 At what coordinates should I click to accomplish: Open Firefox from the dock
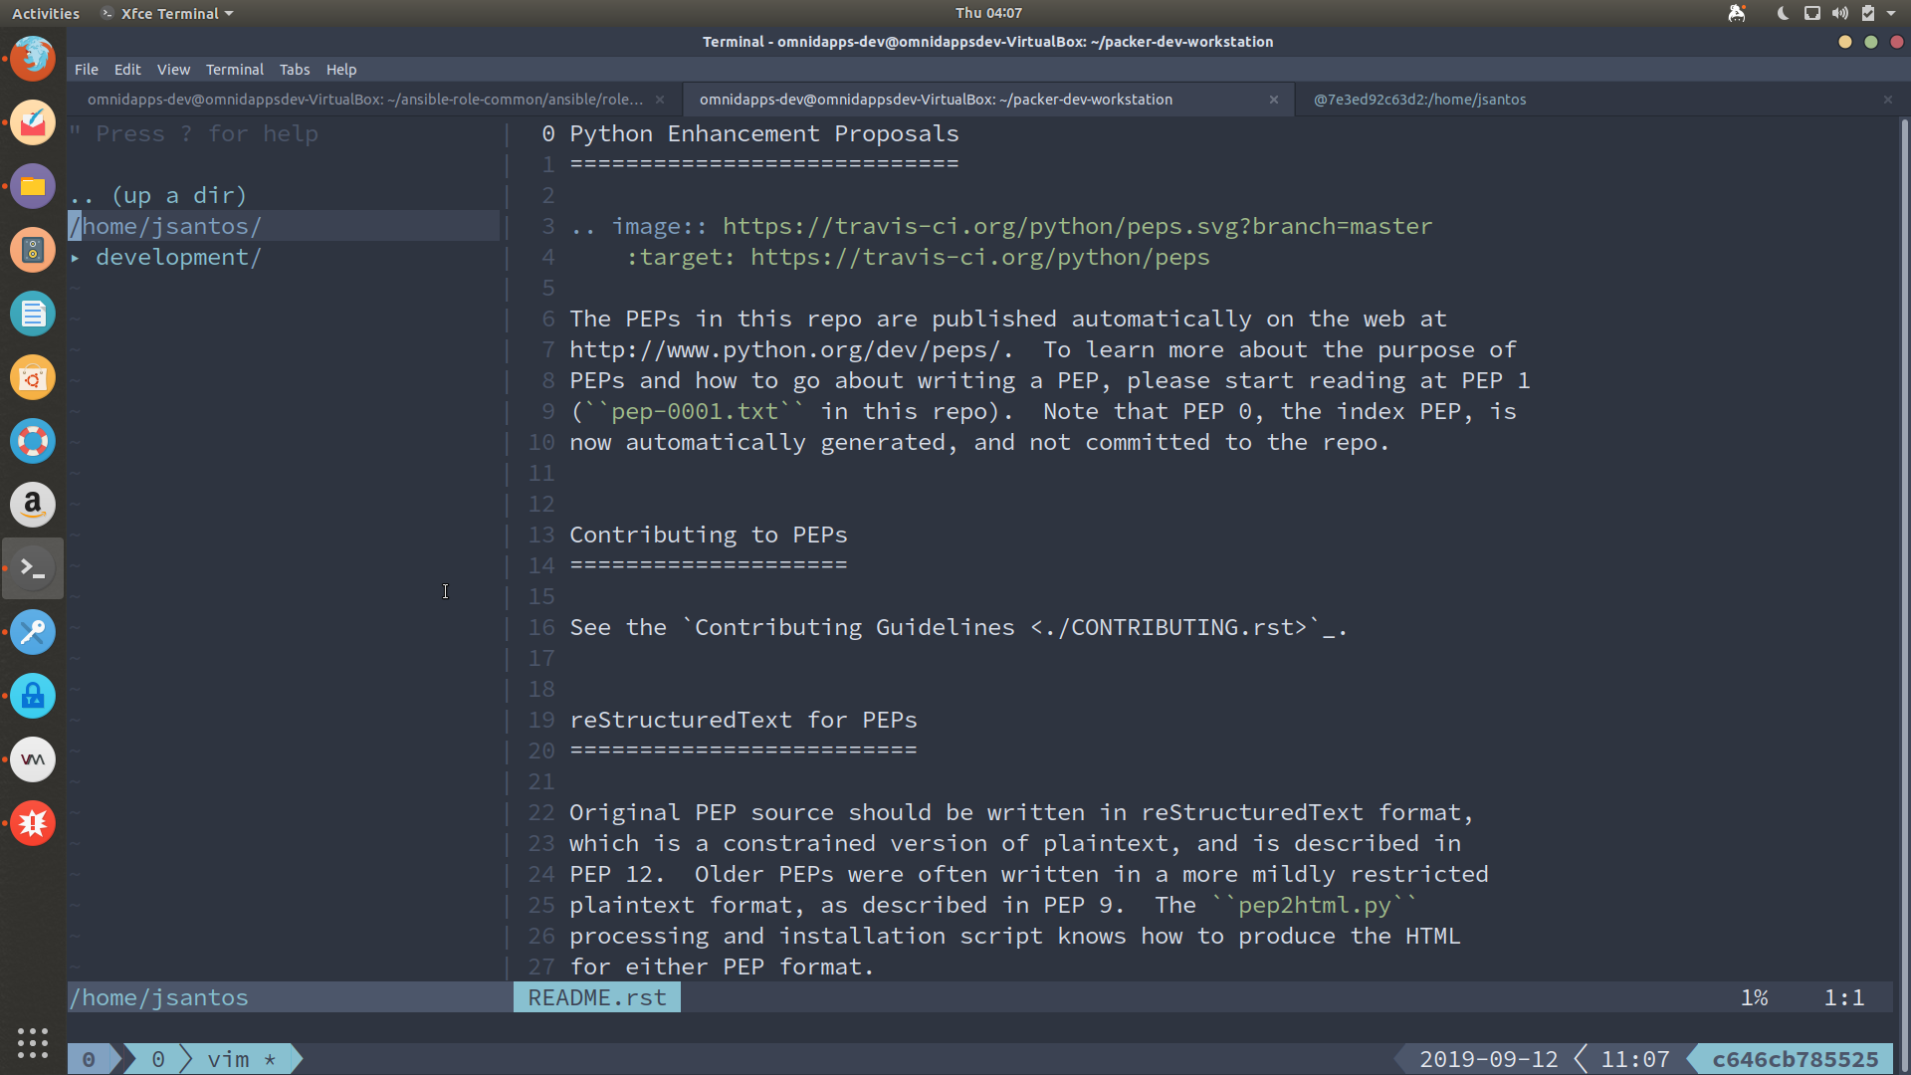[33, 59]
